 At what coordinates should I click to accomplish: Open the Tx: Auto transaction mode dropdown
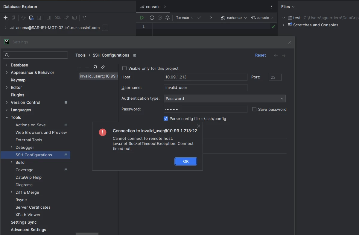click(x=185, y=18)
